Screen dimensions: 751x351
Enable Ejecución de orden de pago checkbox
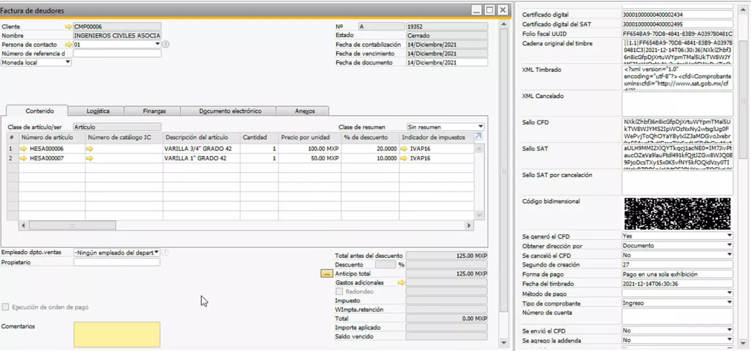[5, 307]
